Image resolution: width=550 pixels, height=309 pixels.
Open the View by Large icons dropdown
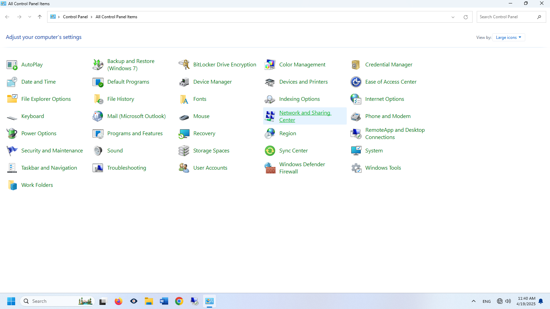coord(508,38)
